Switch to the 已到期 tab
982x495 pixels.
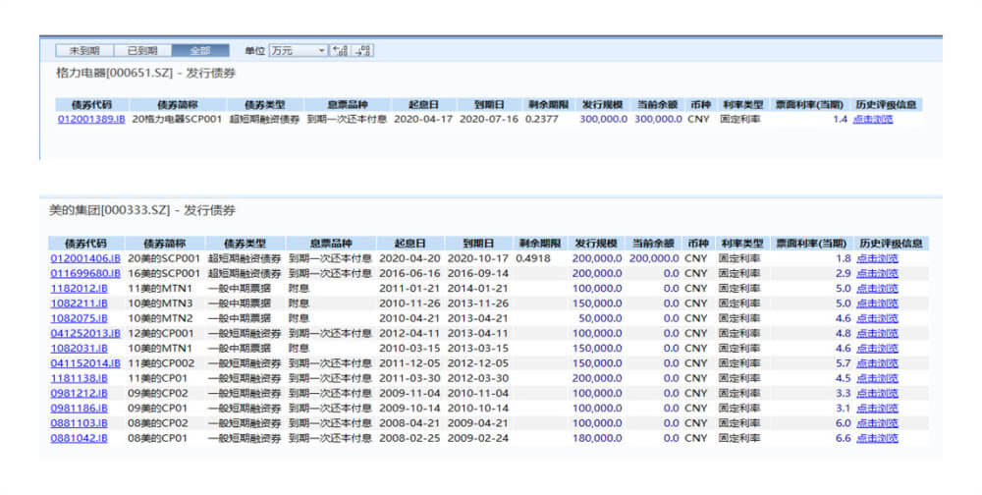point(142,51)
